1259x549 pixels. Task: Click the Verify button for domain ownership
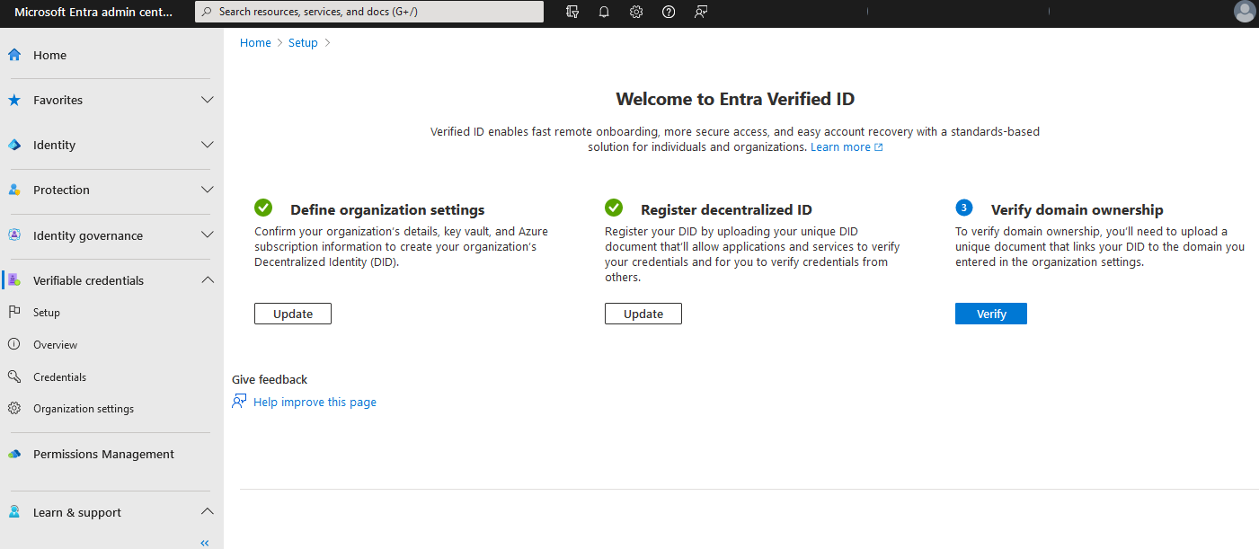pos(990,314)
